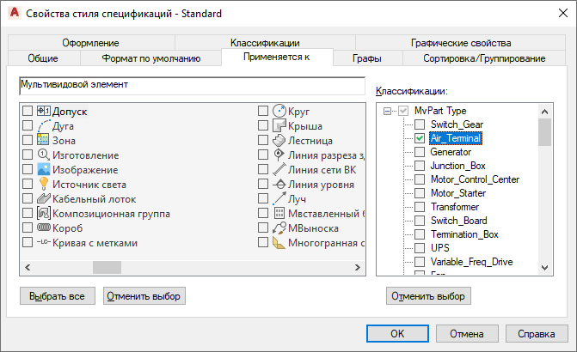Uncheck the Air_Terminal classification

pyautogui.click(x=419, y=138)
